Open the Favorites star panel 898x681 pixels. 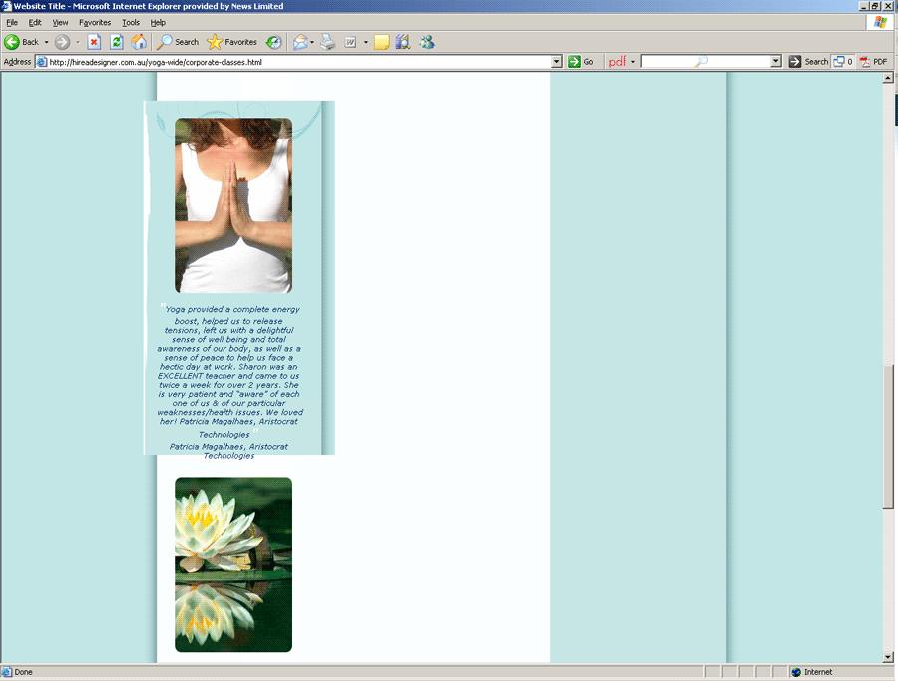click(x=231, y=42)
